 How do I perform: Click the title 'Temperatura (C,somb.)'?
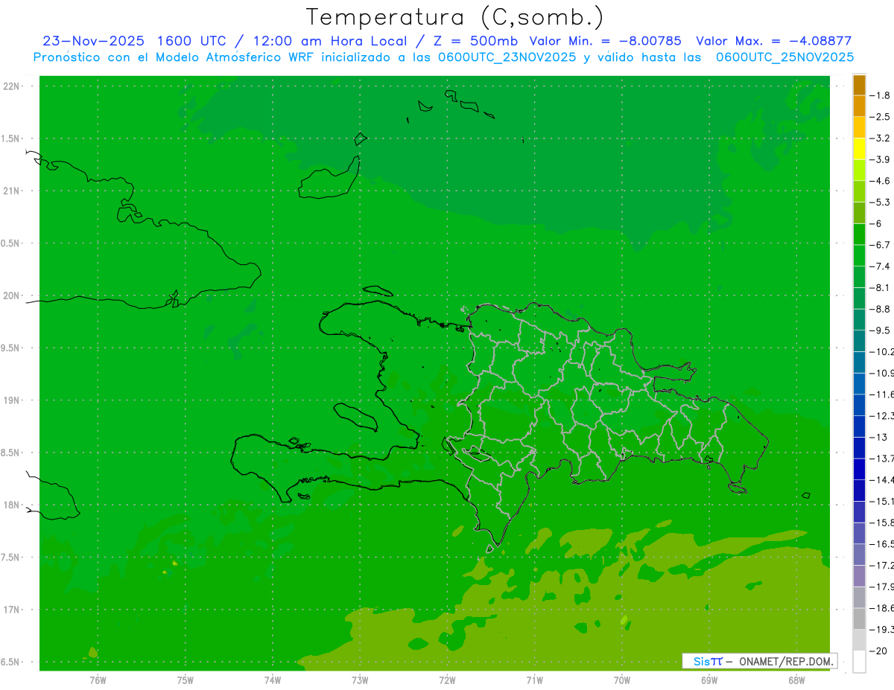coord(455,17)
